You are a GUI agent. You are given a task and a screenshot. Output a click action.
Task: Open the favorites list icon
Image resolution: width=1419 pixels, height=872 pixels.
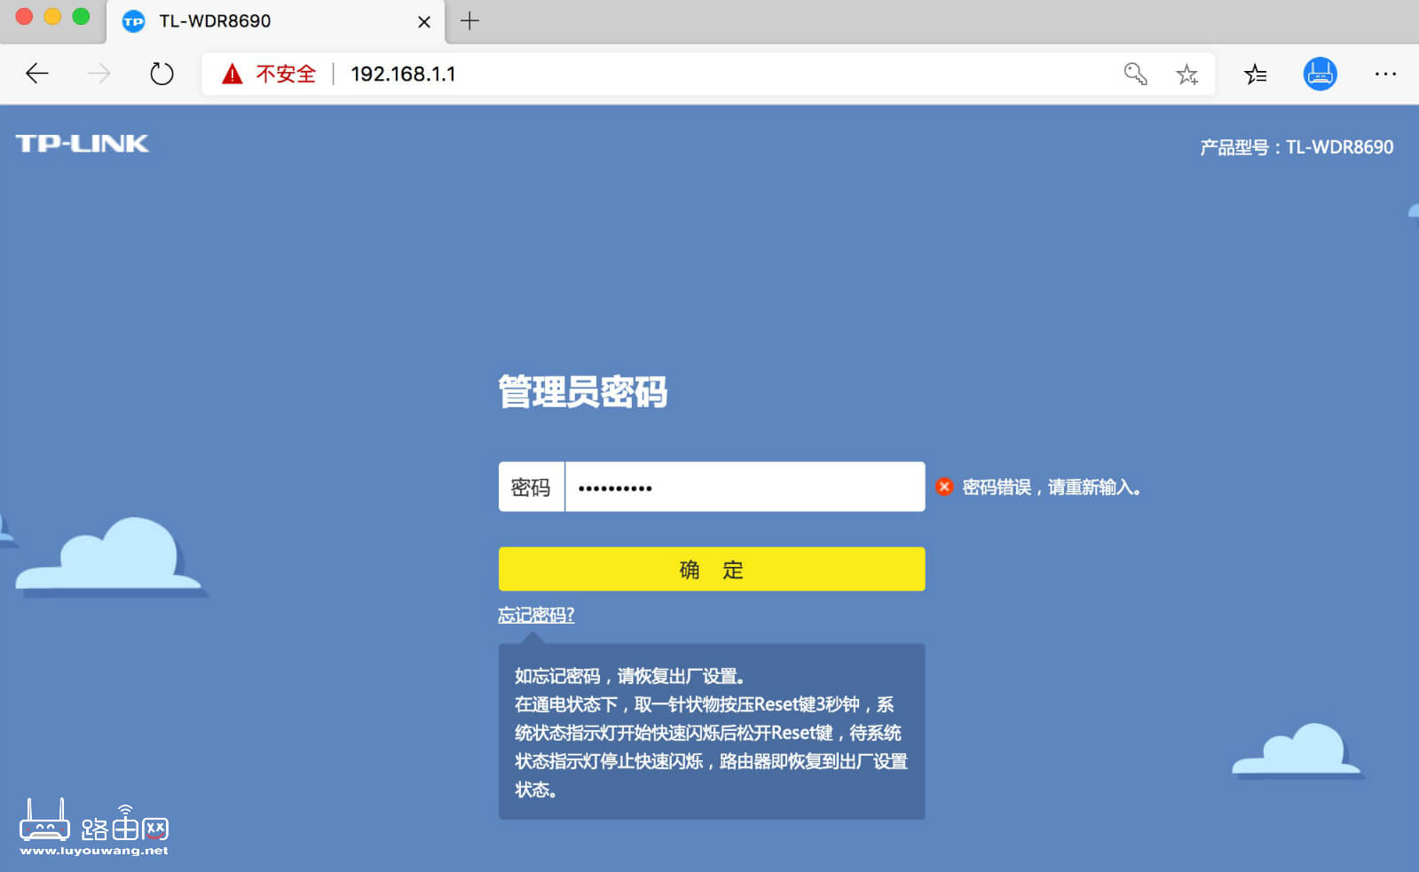coord(1255,75)
